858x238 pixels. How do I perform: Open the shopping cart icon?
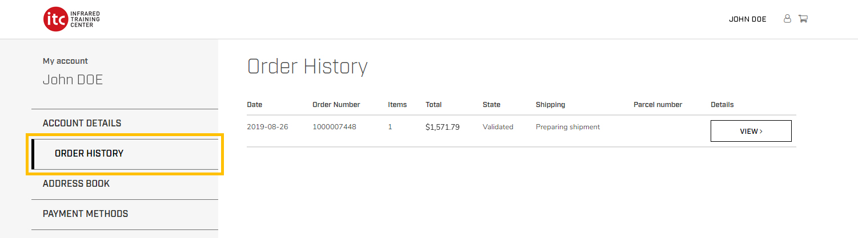[803, 19]
